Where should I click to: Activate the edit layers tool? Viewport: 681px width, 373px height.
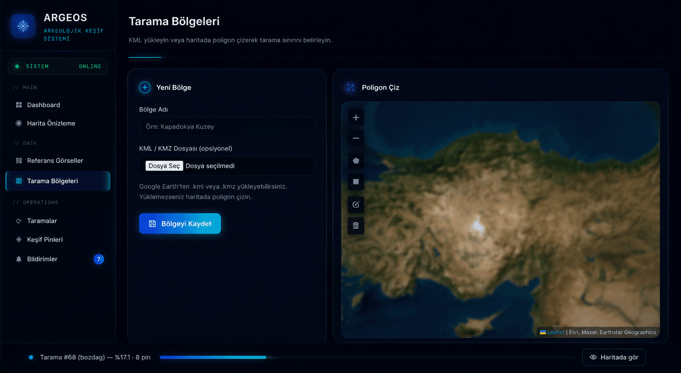coord(356,205)
